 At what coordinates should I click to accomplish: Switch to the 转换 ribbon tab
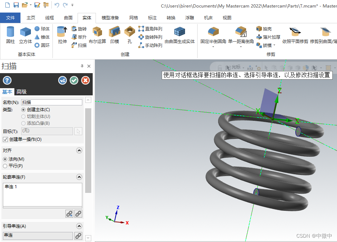click(x=171, y=18)
